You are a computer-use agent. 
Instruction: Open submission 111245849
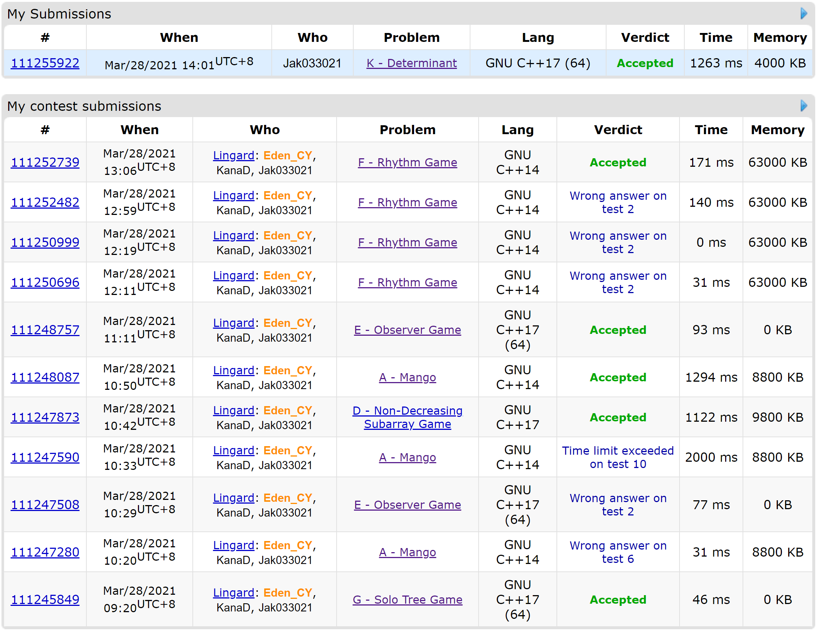[x=45, y=599]
